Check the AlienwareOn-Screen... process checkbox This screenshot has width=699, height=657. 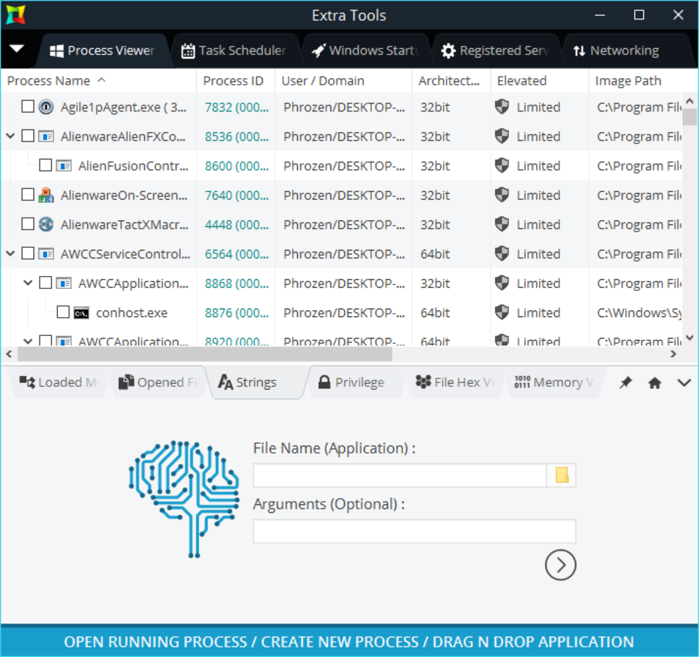(27, 194)
